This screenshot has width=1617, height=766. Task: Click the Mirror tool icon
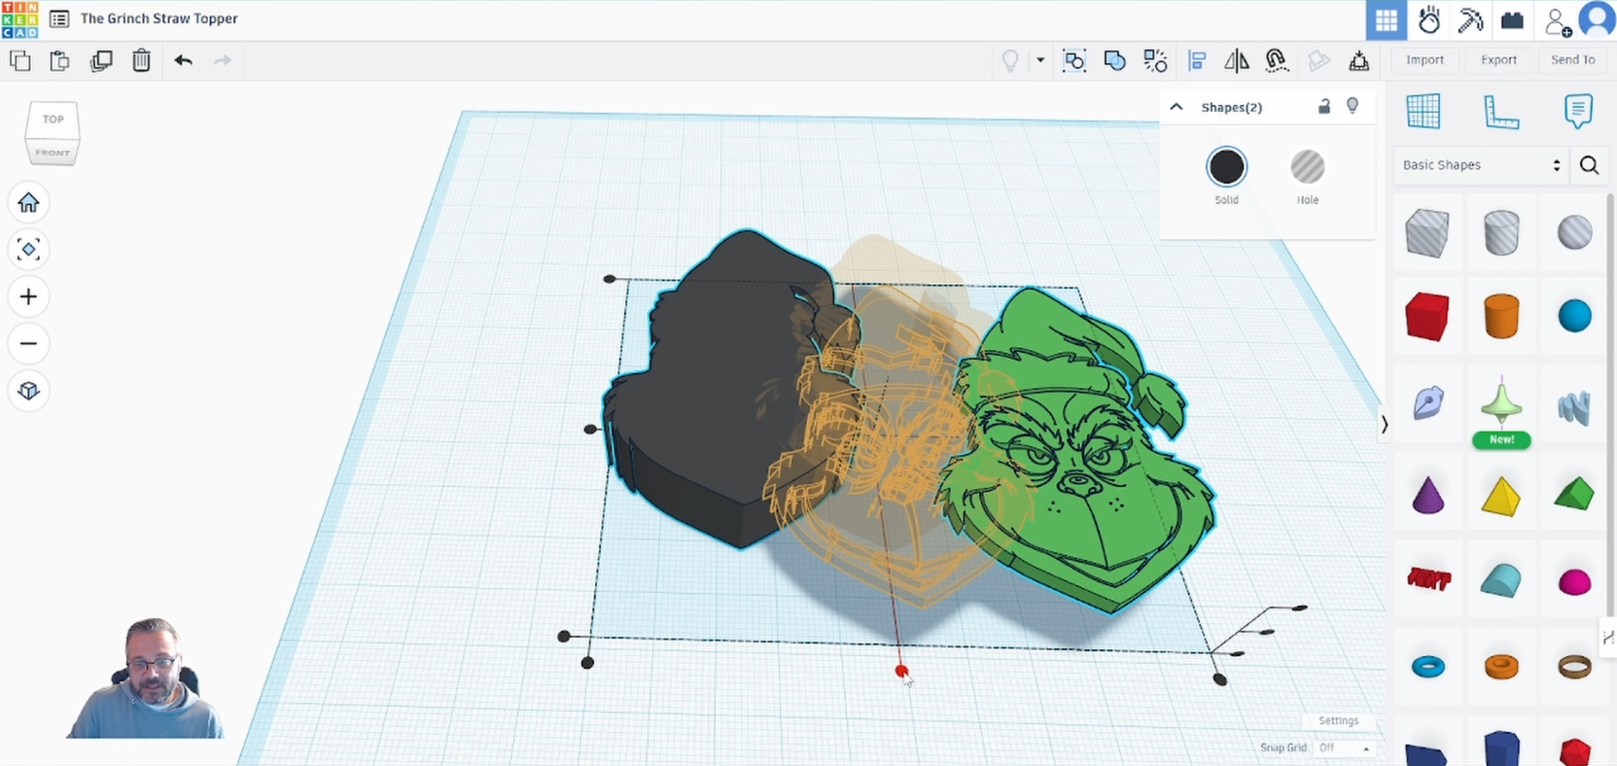click(x=1237, y=61)
